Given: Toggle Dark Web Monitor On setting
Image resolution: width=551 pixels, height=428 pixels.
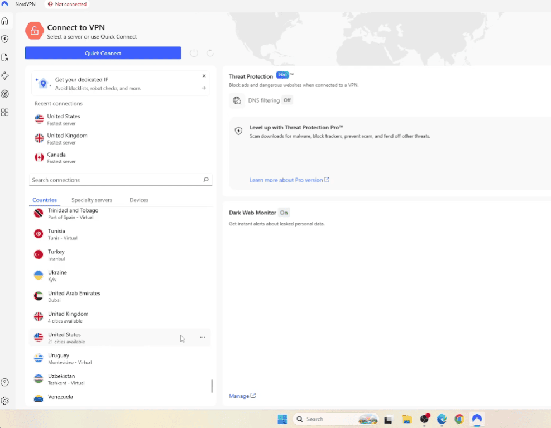Looking at the screenshot, I should [284, 213].
